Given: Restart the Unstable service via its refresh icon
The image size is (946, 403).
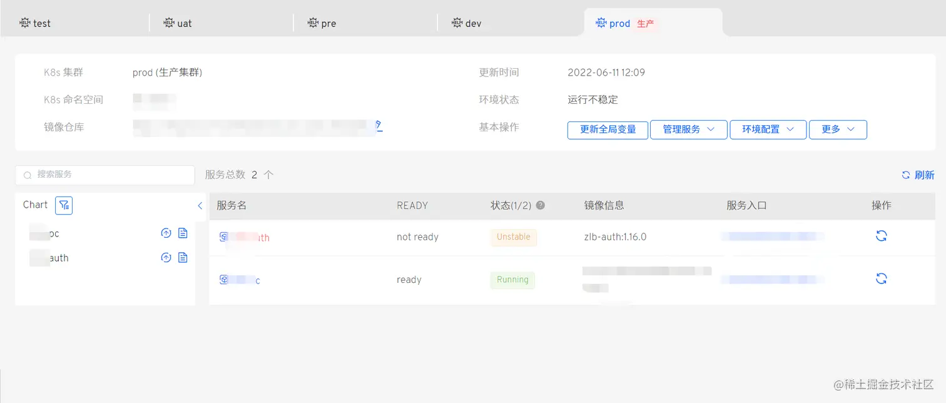Looking at the screenshot, I should coord(882,236).
